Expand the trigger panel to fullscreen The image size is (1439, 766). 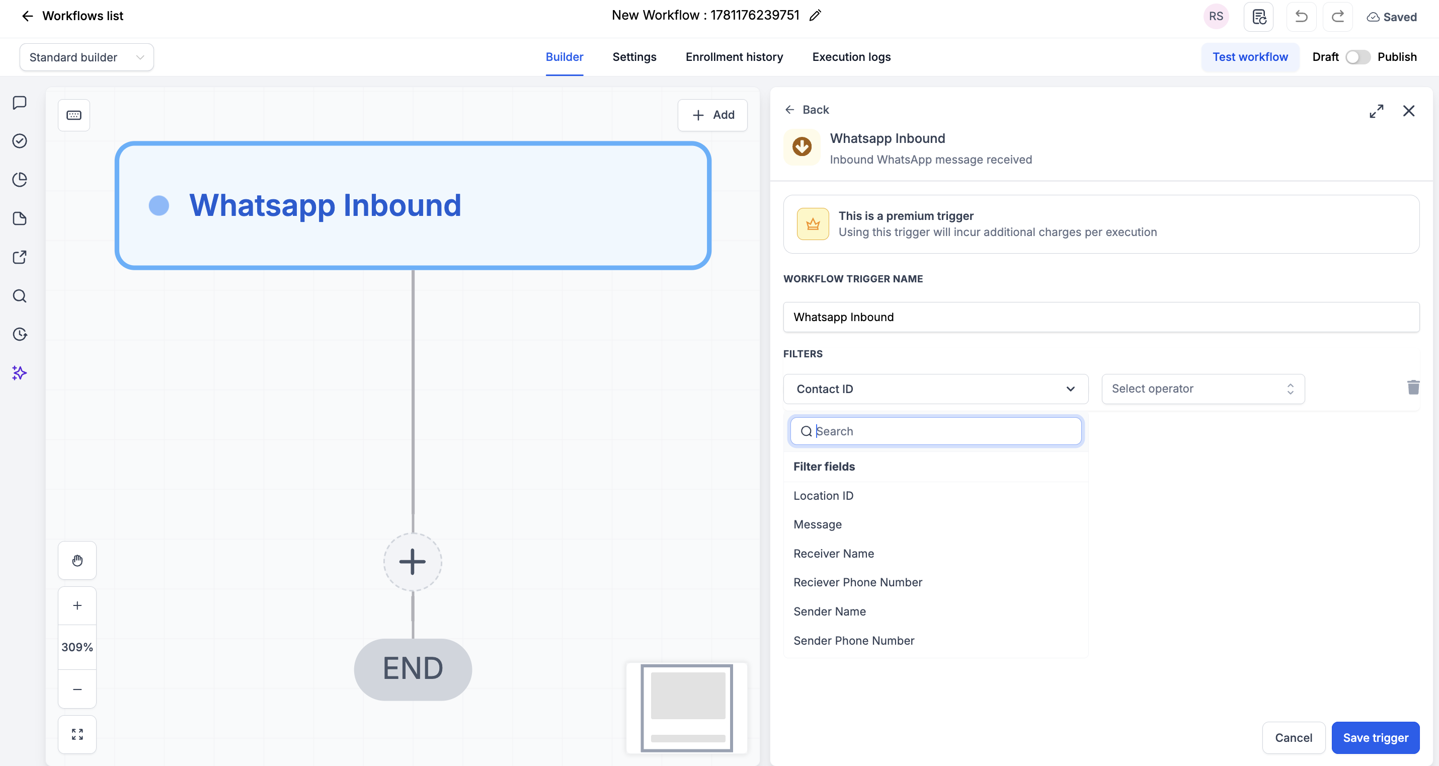tap(1377, 111)
